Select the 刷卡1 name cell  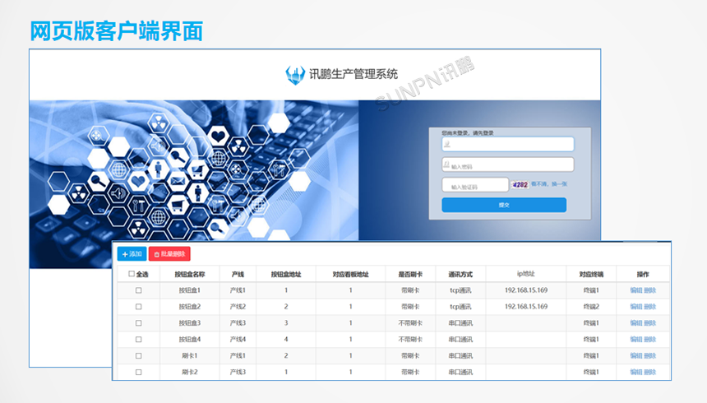[x=190, y=355]
